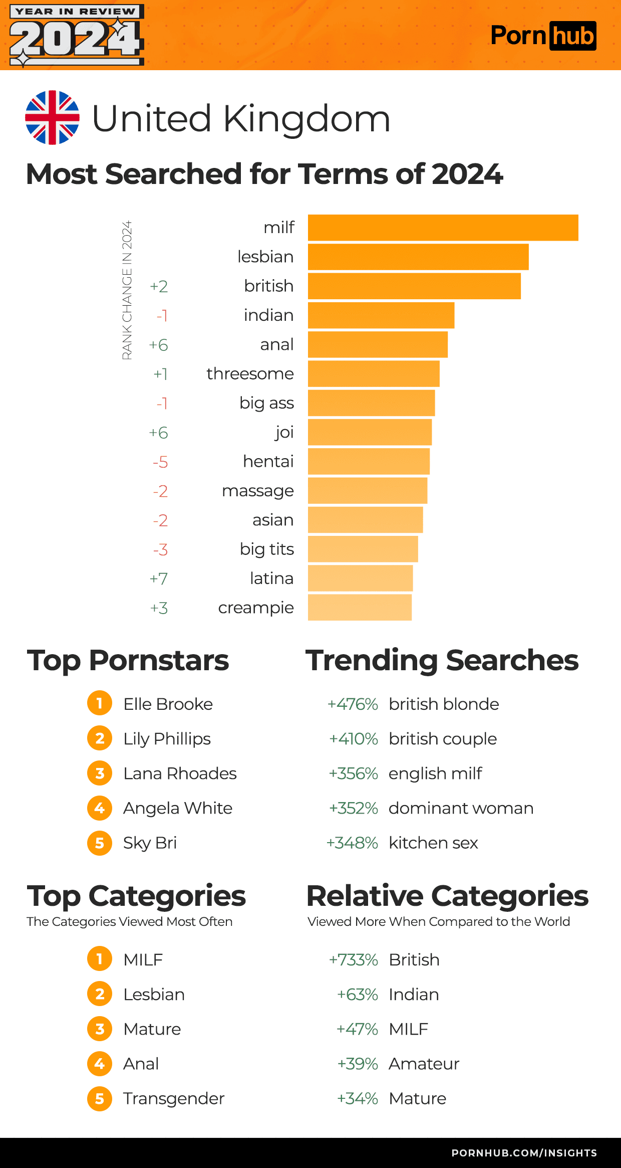Click the Year in Review 2024 logo
The image size is (621, 1168).
click(77, 35)
